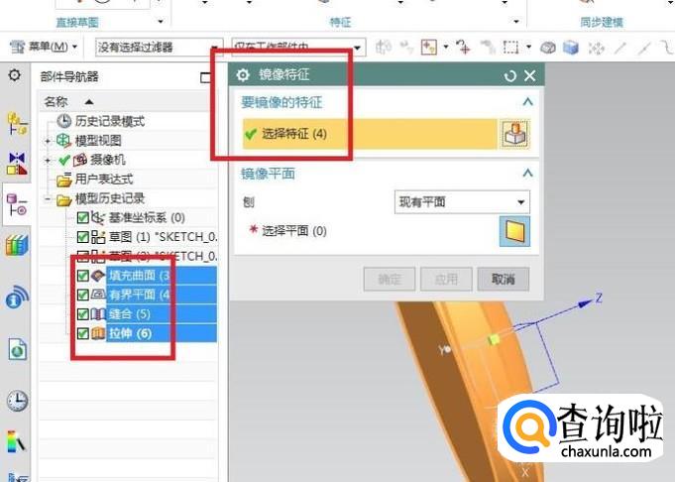Click the 应用 button
Screen dimensions: 675x482
[x=446, y=279]
